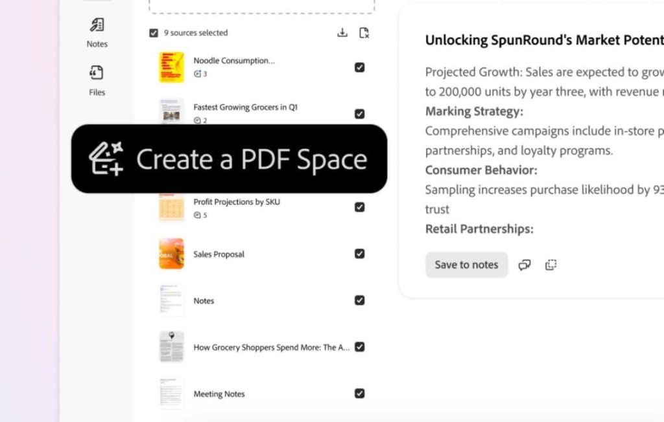Image resolution: width=664 pixels, height=422 pixels.
Task: Click the Create a PDF Space button
Action: pos(231,159)
